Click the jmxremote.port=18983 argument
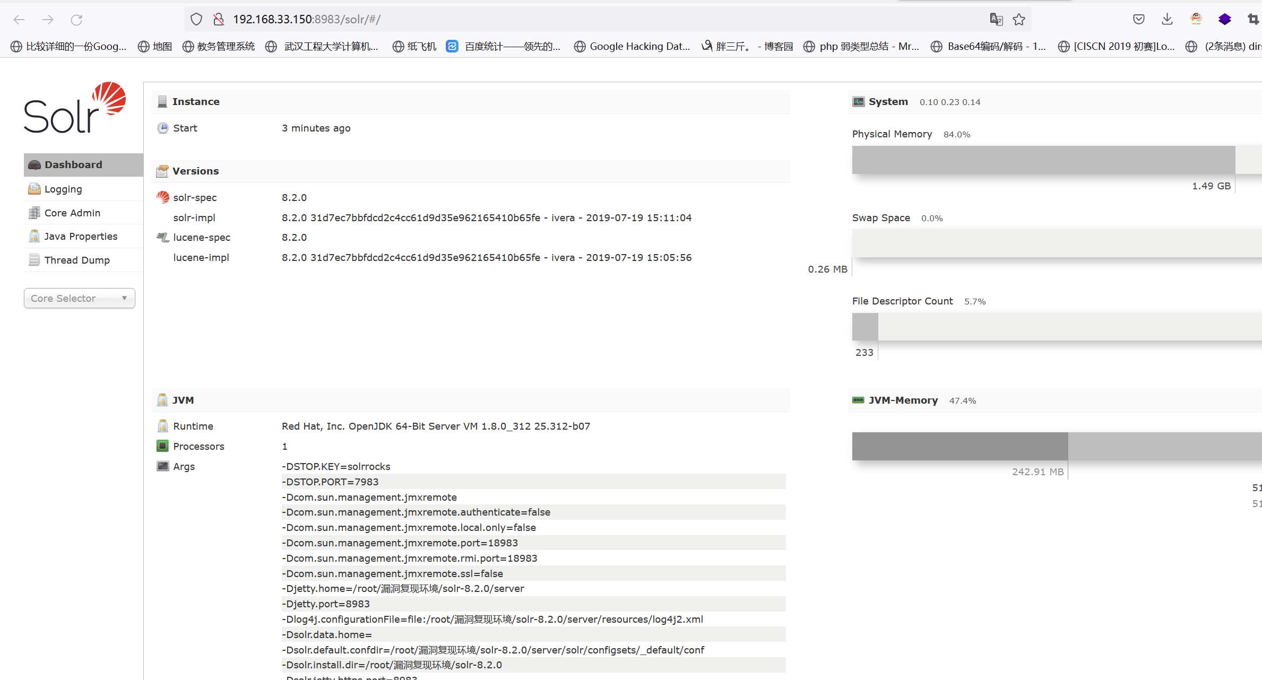 tap(400, 543)
